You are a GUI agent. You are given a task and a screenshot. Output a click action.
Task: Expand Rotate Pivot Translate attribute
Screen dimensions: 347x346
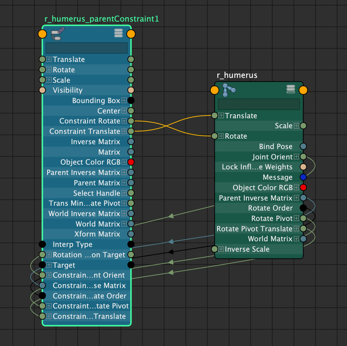click(x=296, y=229)
